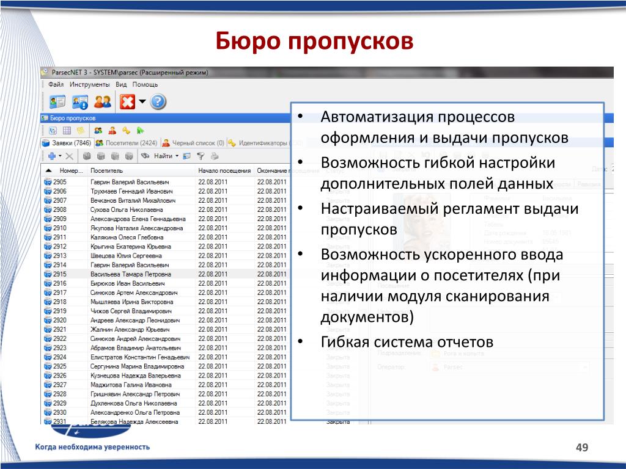The height and width of the screenshot is (469, 626).
Task: Click the gray delete X icon
Action: pyautogui.click(x=69, y=156)
